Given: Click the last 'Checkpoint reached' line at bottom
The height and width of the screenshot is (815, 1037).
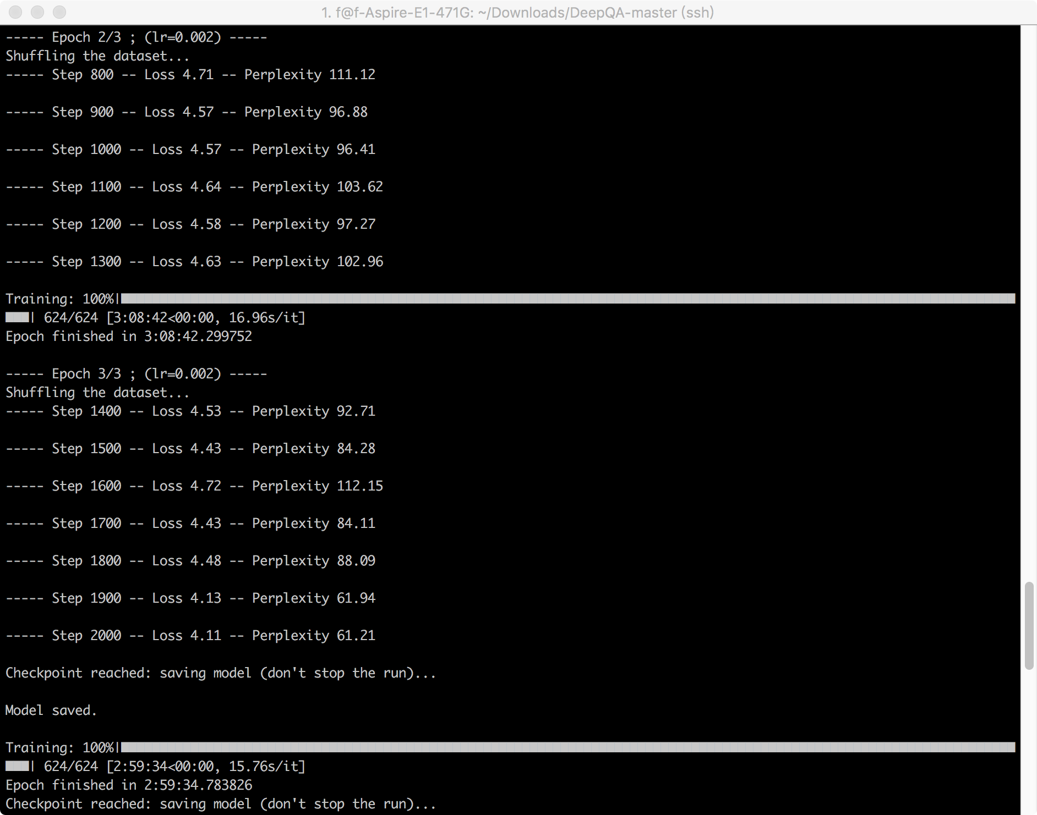Looking at the screenshot, I should [221, 804].
